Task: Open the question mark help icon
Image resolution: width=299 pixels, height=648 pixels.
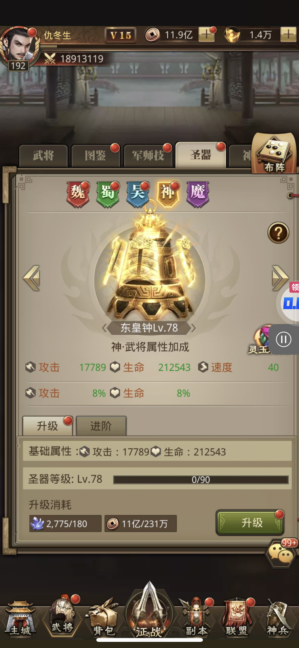Action: 278,233
